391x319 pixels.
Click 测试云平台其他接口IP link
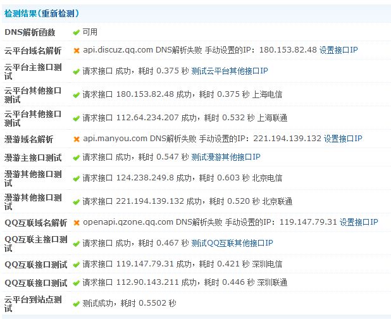pos(230,71)
